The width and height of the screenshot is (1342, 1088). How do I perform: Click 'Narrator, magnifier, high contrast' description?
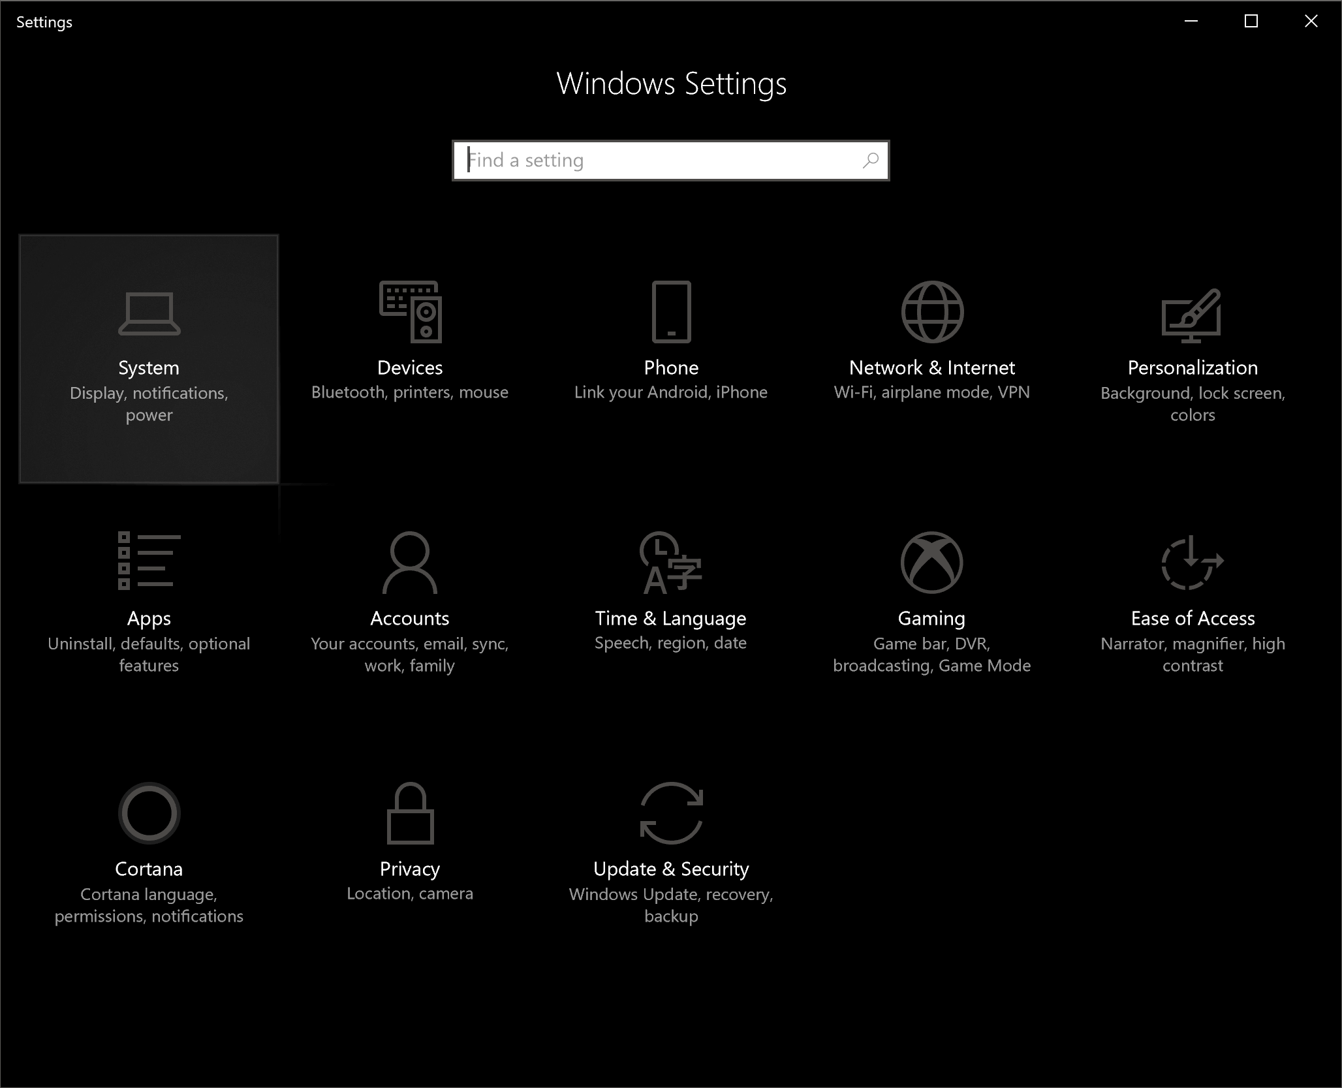(x=1193, y=655)
